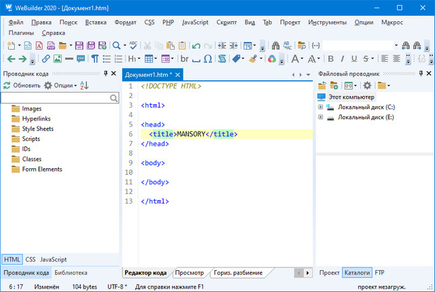Viewport: 435px width, 292px height.
Task: Toggle pin on Проводник кода panel
Action: [x=105, y=73]
